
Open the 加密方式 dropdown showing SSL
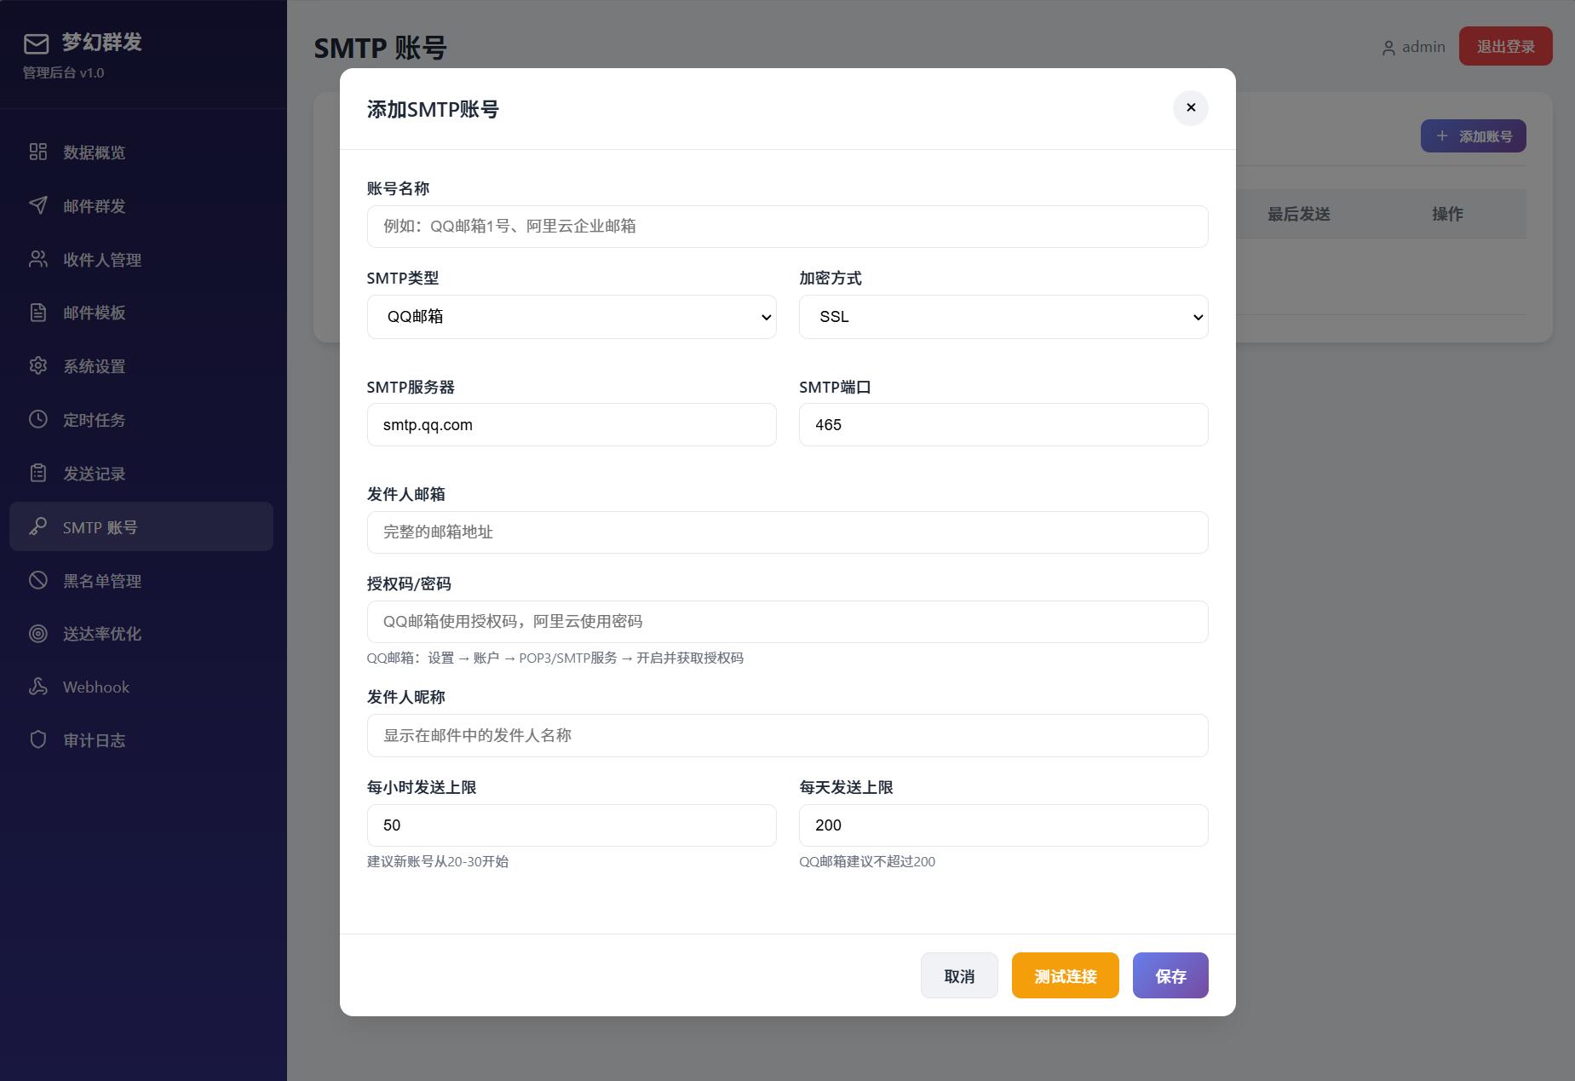(x=1003, y=317)
